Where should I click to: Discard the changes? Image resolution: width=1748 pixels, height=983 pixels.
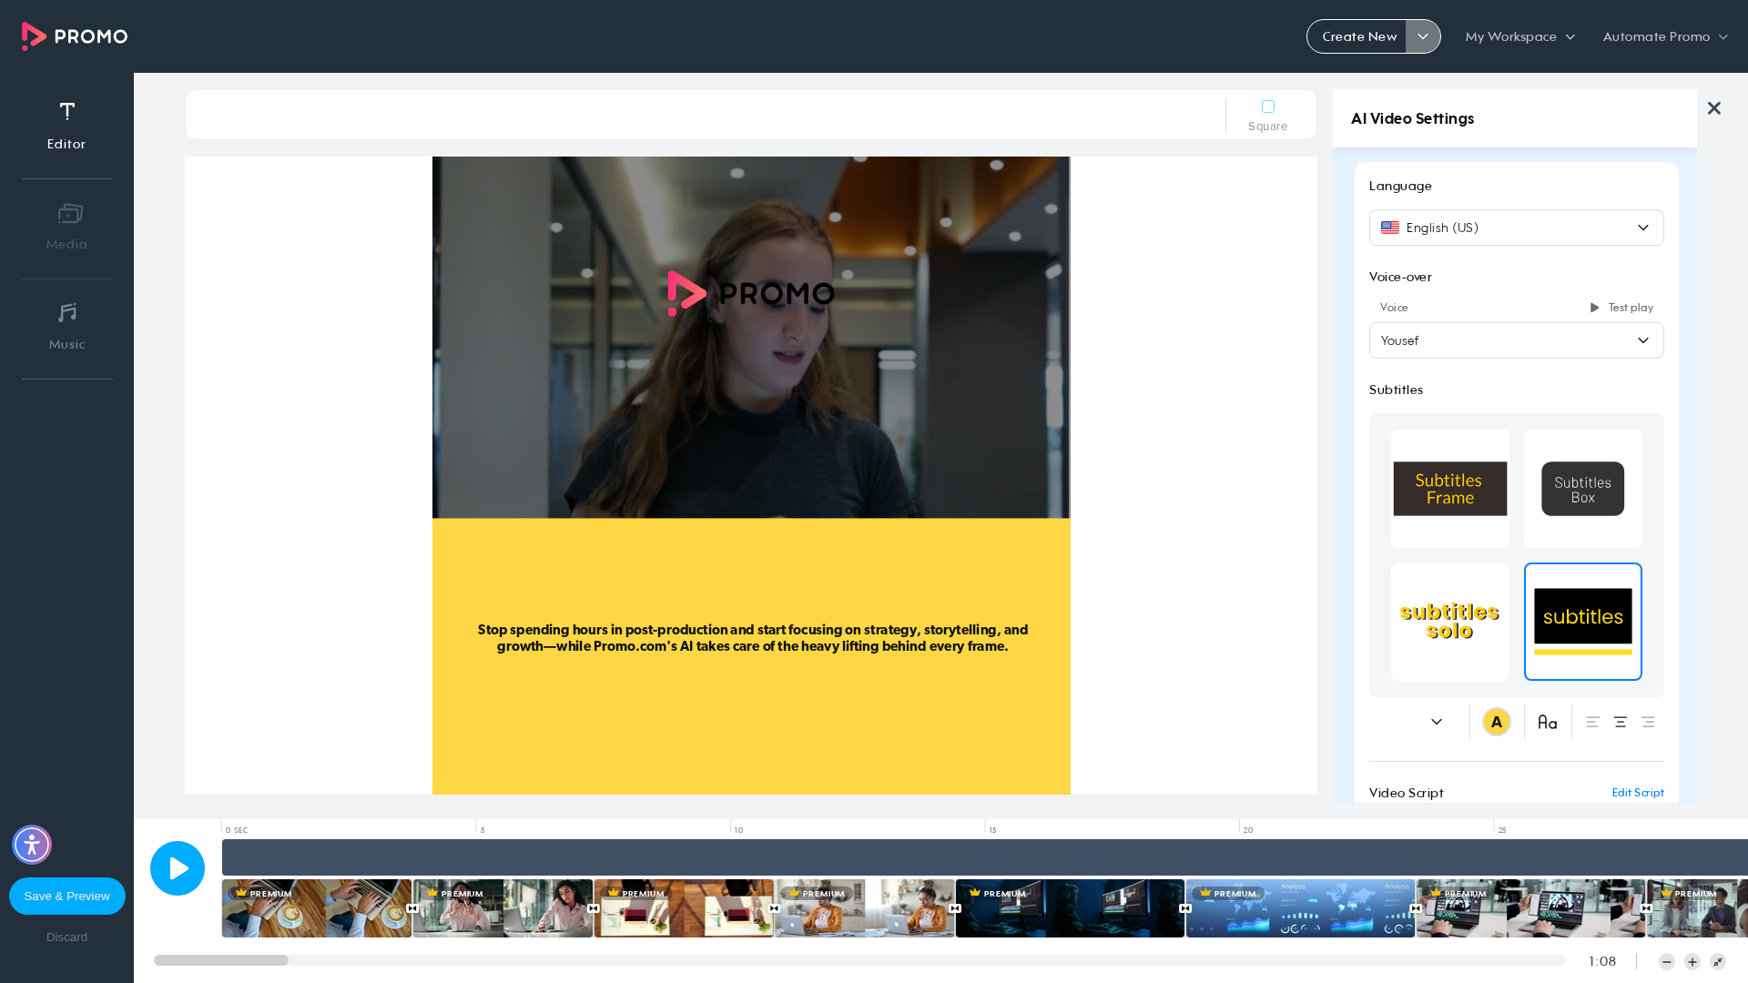67,937
